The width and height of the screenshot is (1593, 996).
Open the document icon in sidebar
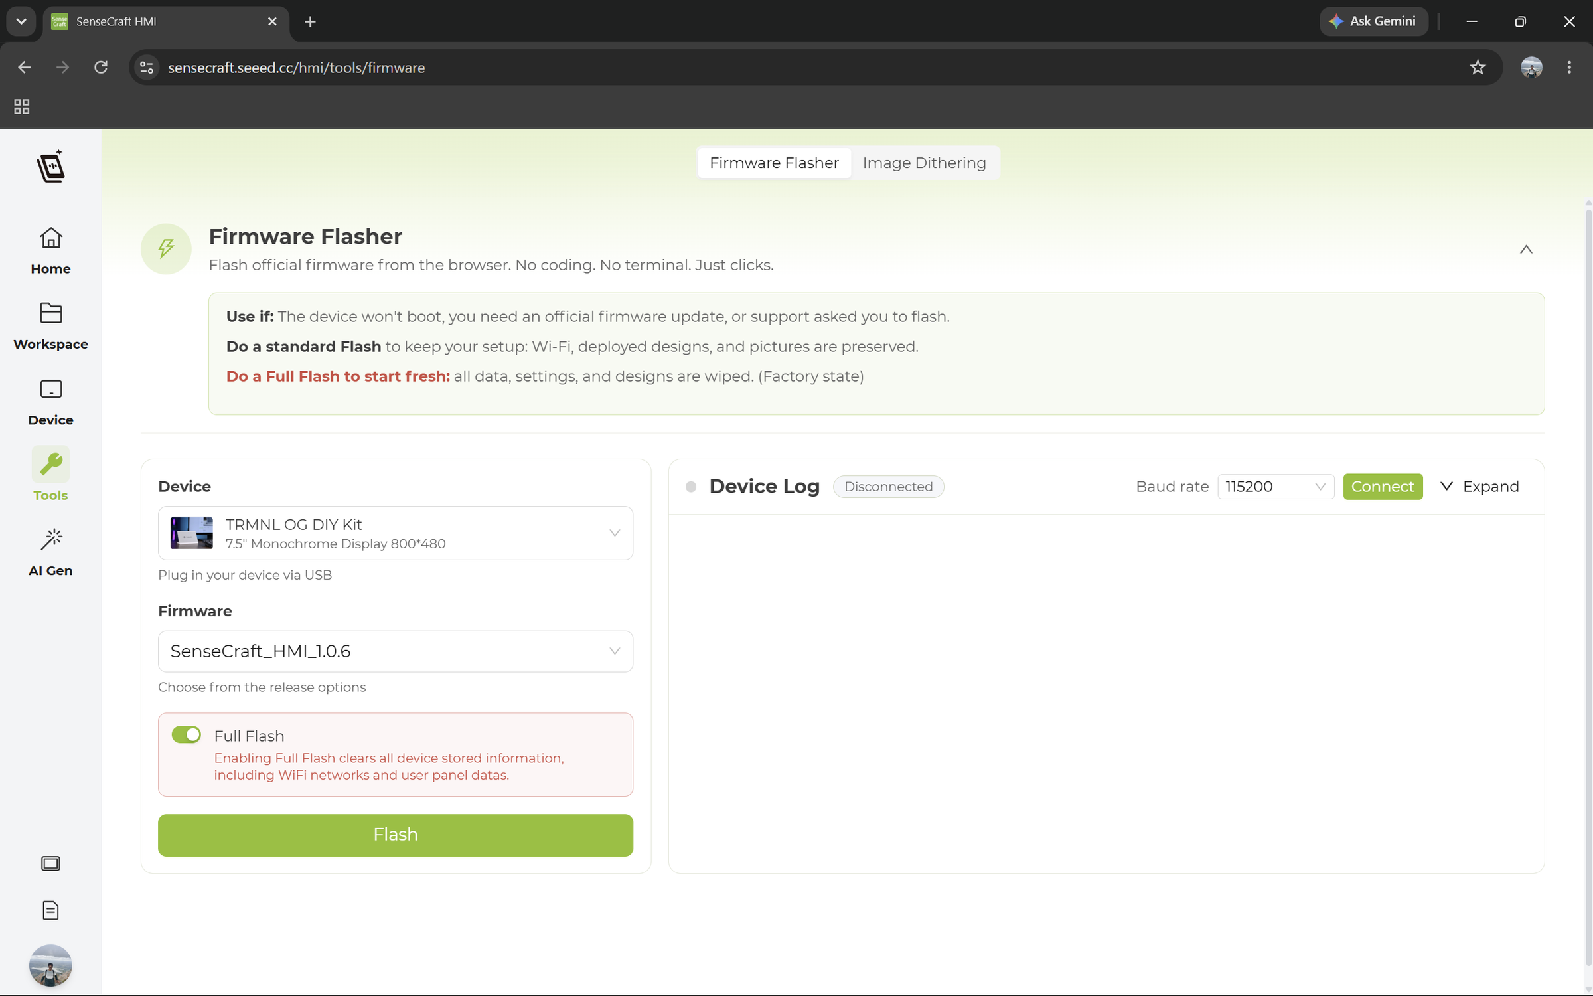[50, 910]
